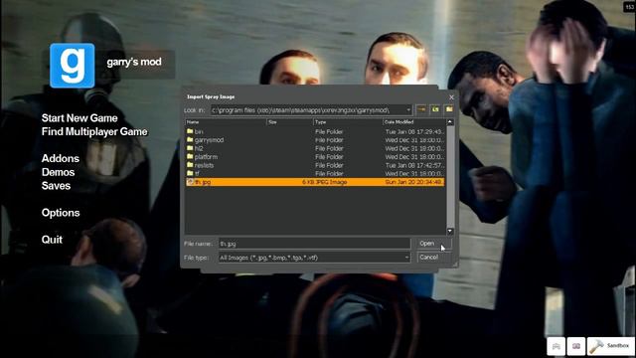Go up one folder level icon

(421, 109)
